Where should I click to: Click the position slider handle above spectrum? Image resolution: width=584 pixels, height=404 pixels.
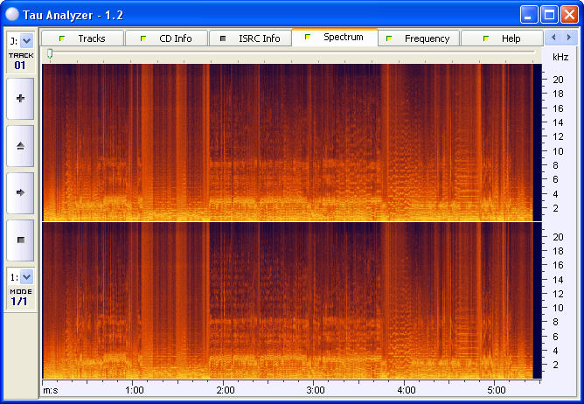point(50,54)
